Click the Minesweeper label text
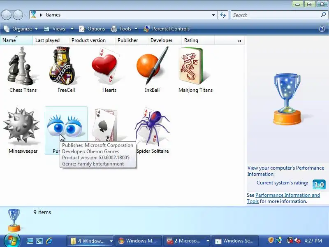Image resolution: width=329 pixels, height=247 pixels. click(x=23, y=151)
